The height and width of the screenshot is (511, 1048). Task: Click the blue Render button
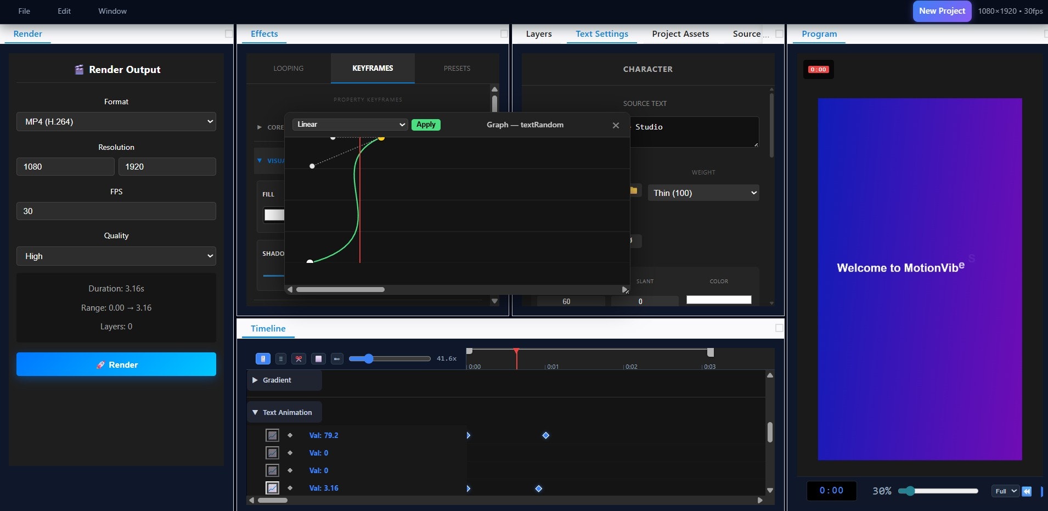point(116,364)
